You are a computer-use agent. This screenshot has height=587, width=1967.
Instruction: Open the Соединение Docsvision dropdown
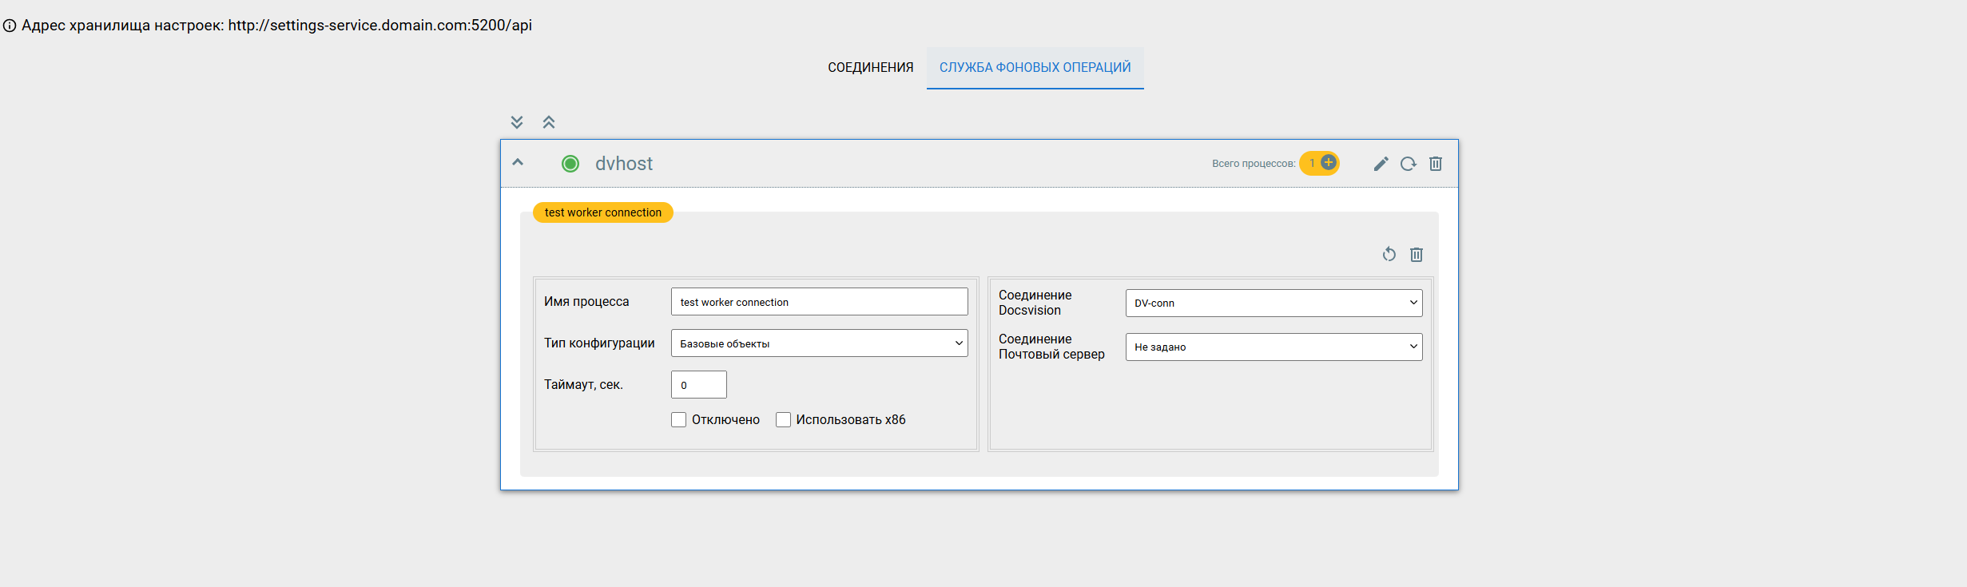[x=1274, y=303]
